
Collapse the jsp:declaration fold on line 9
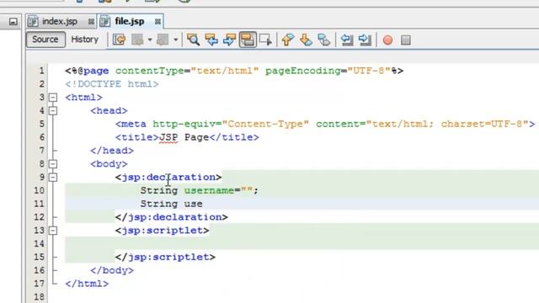click(x=52, y=178)
